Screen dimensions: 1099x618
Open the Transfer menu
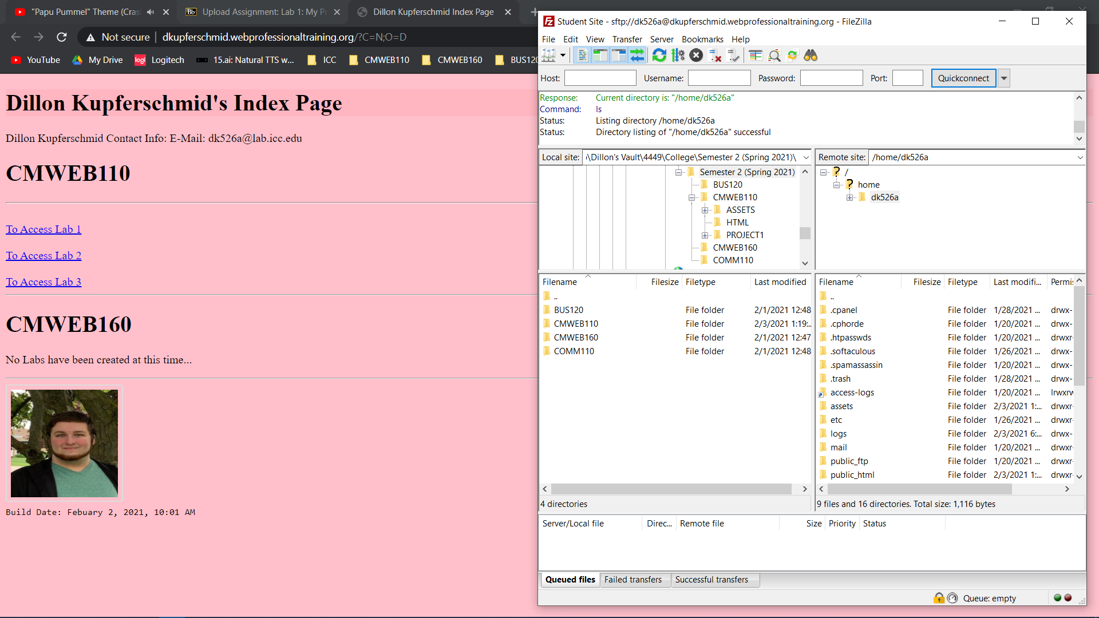627,39
